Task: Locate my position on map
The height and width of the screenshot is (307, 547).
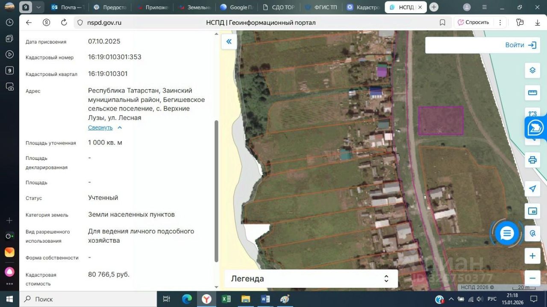Action: (532, 188)
